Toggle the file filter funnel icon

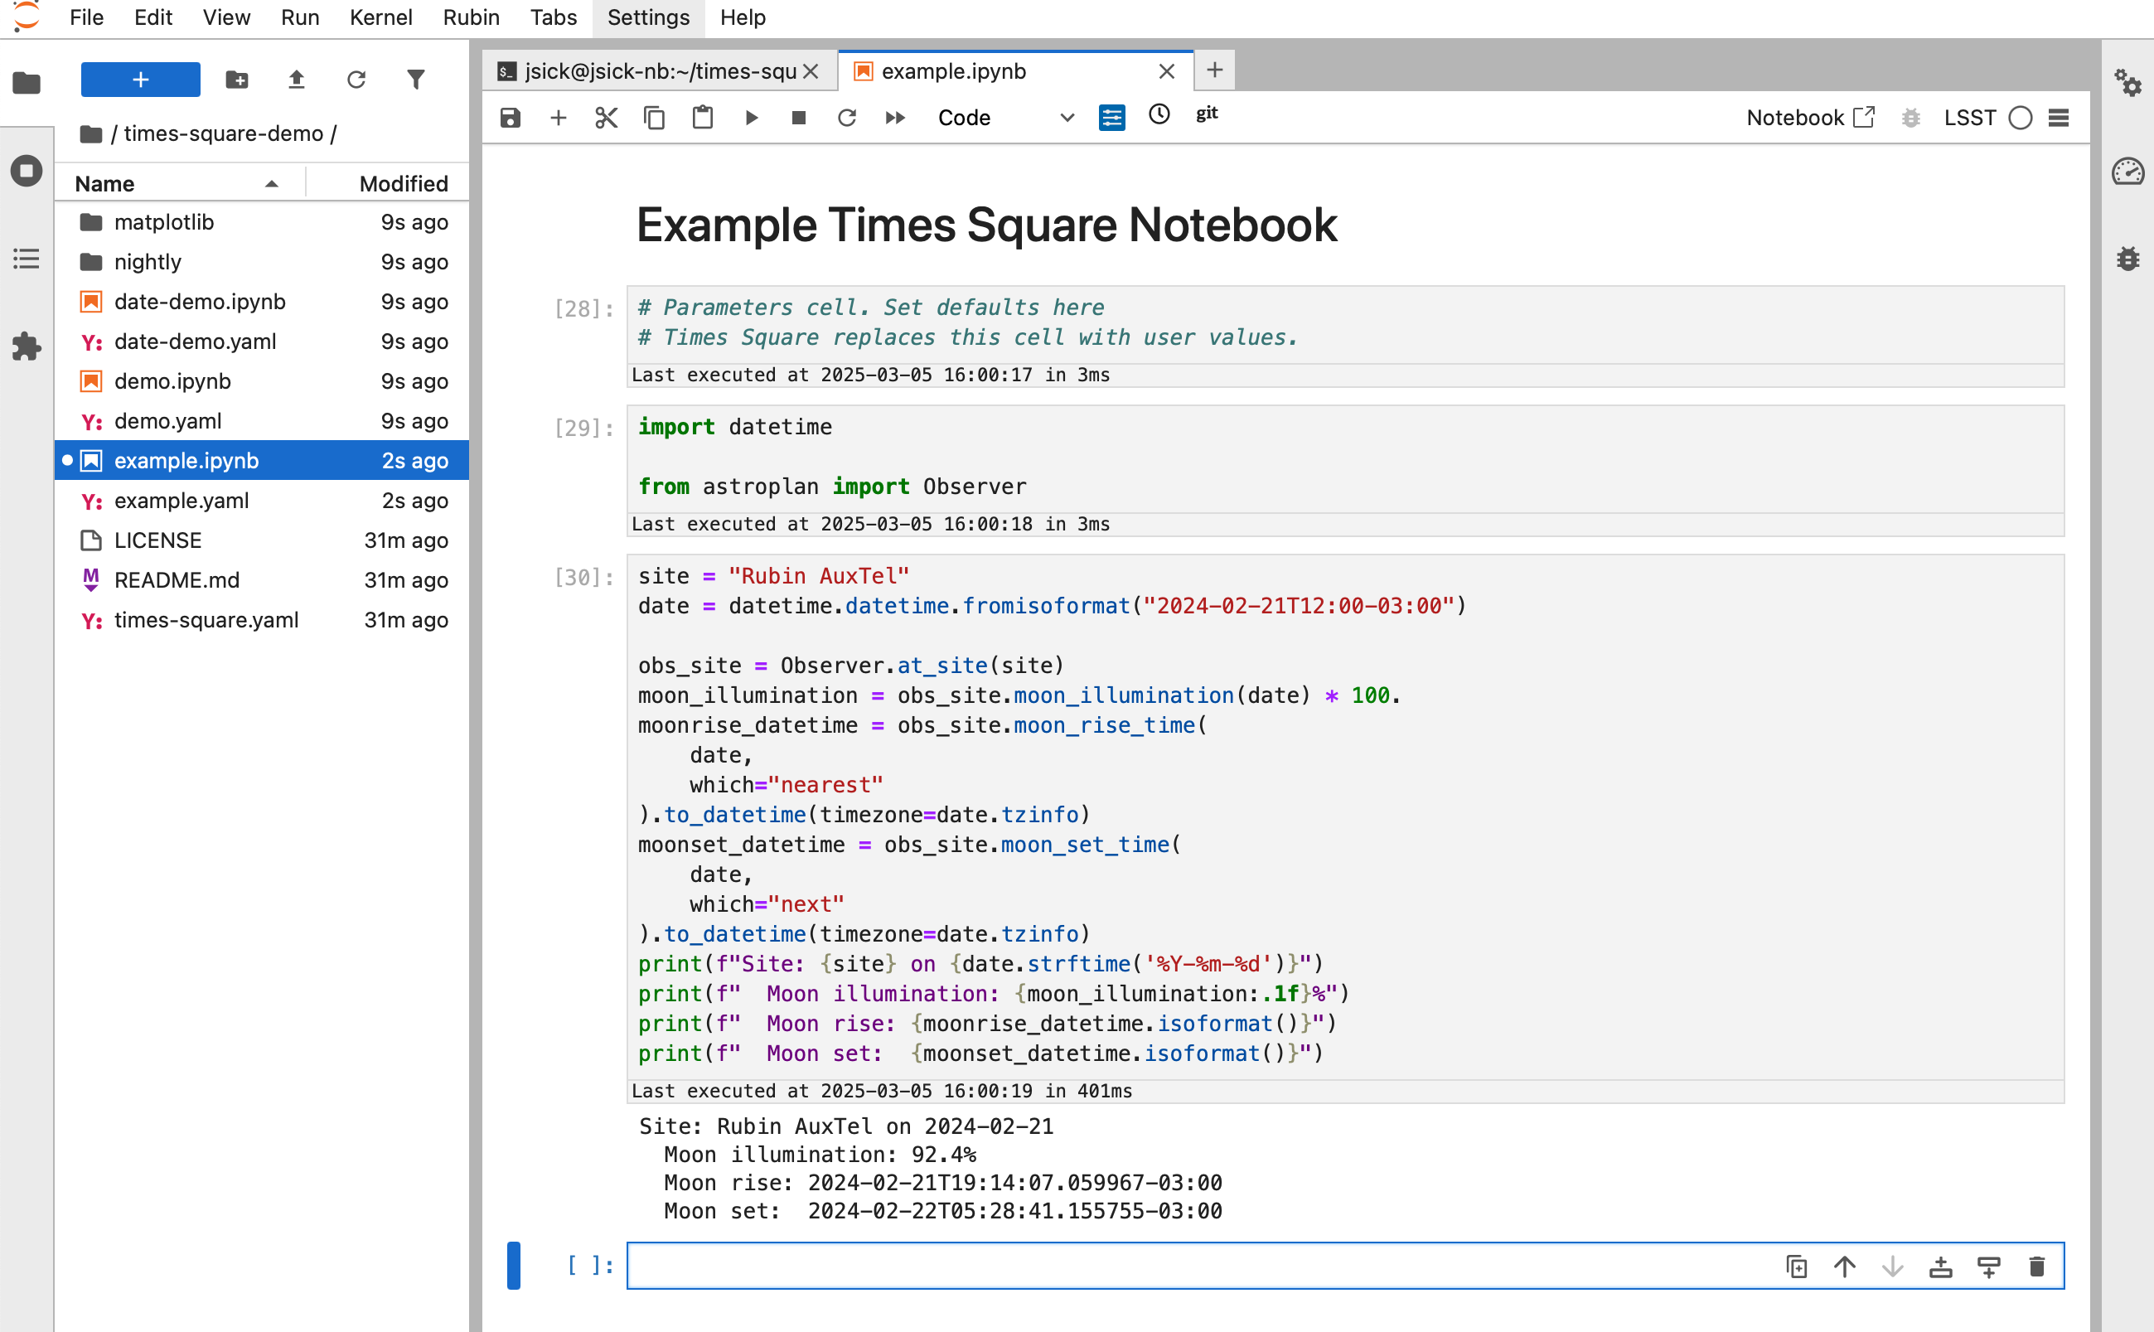point(416,80)
